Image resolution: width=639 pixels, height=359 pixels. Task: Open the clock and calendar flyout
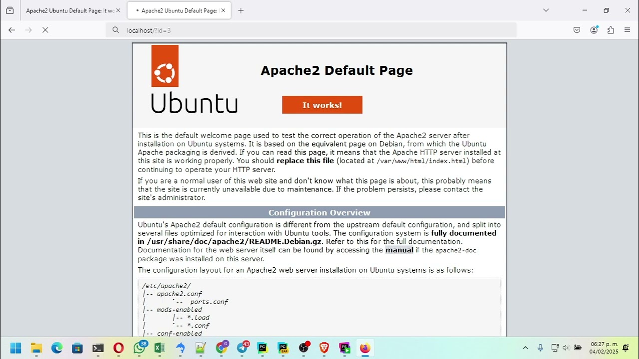tap(604, 348)
